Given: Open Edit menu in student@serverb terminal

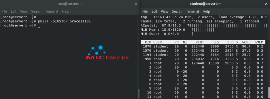Looking at the screenshot, I should click(154, 12).
